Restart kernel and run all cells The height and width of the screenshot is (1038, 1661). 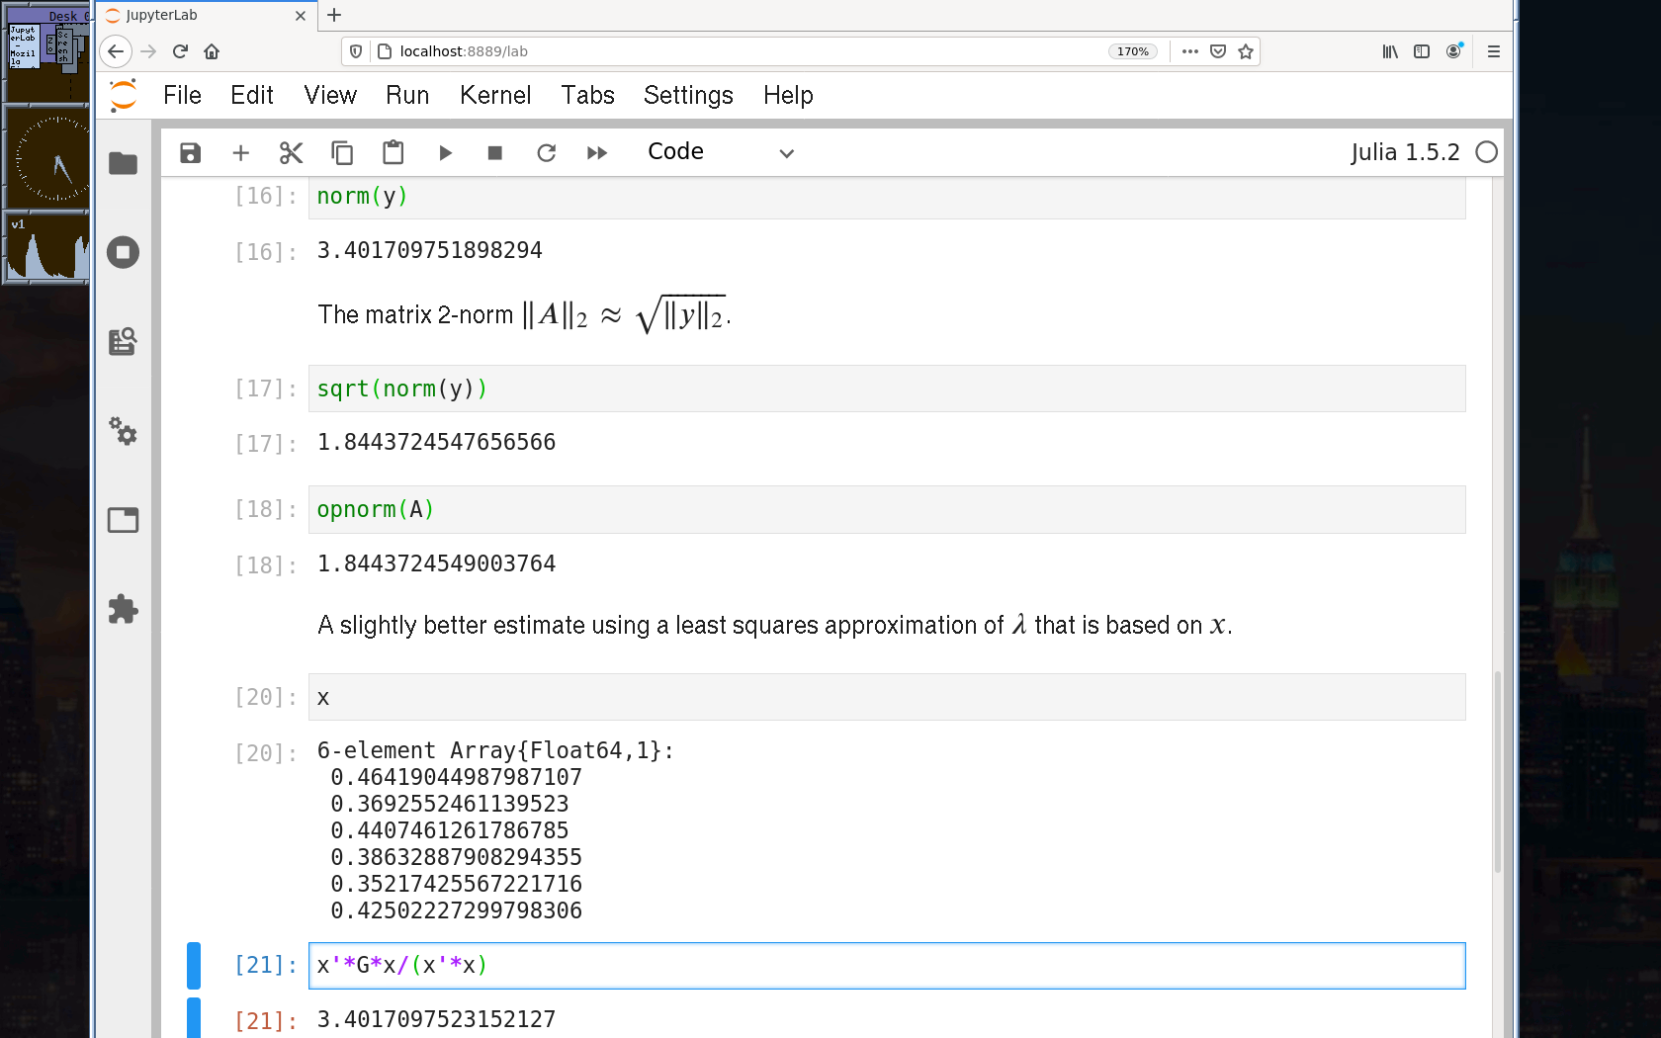click(597, 153)
